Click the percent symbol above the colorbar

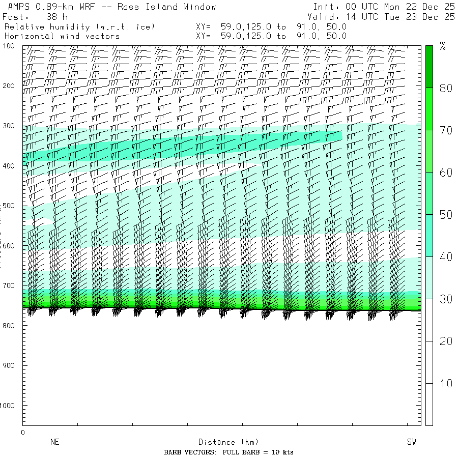pos(443,47)
